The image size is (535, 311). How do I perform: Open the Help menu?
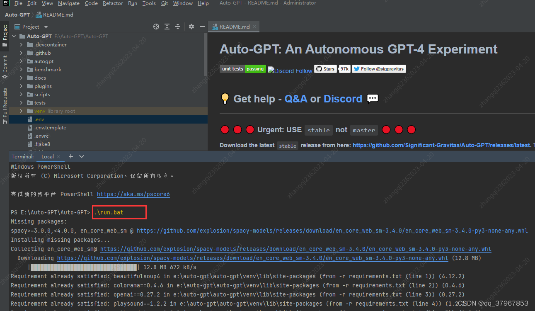(x=203, y=3)
